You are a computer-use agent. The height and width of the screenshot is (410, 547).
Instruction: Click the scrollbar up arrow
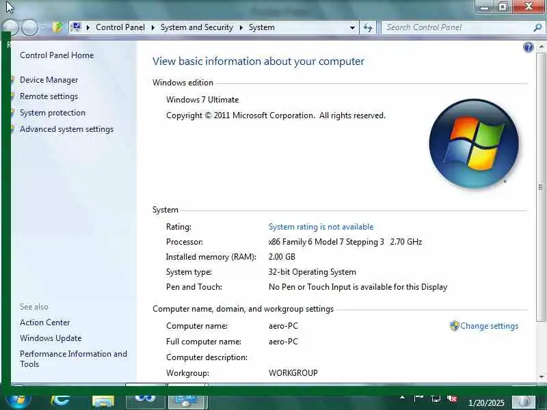pyautogui.click(x=541, y=46)
